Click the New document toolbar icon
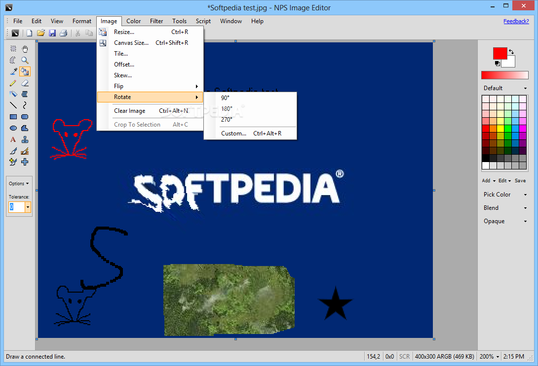 (30, 33)
